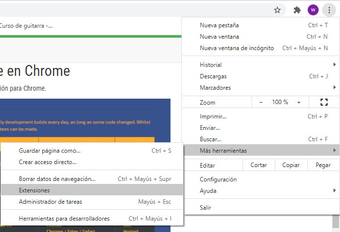Click the Curso de guitarra bookmark

click(26, 26)
